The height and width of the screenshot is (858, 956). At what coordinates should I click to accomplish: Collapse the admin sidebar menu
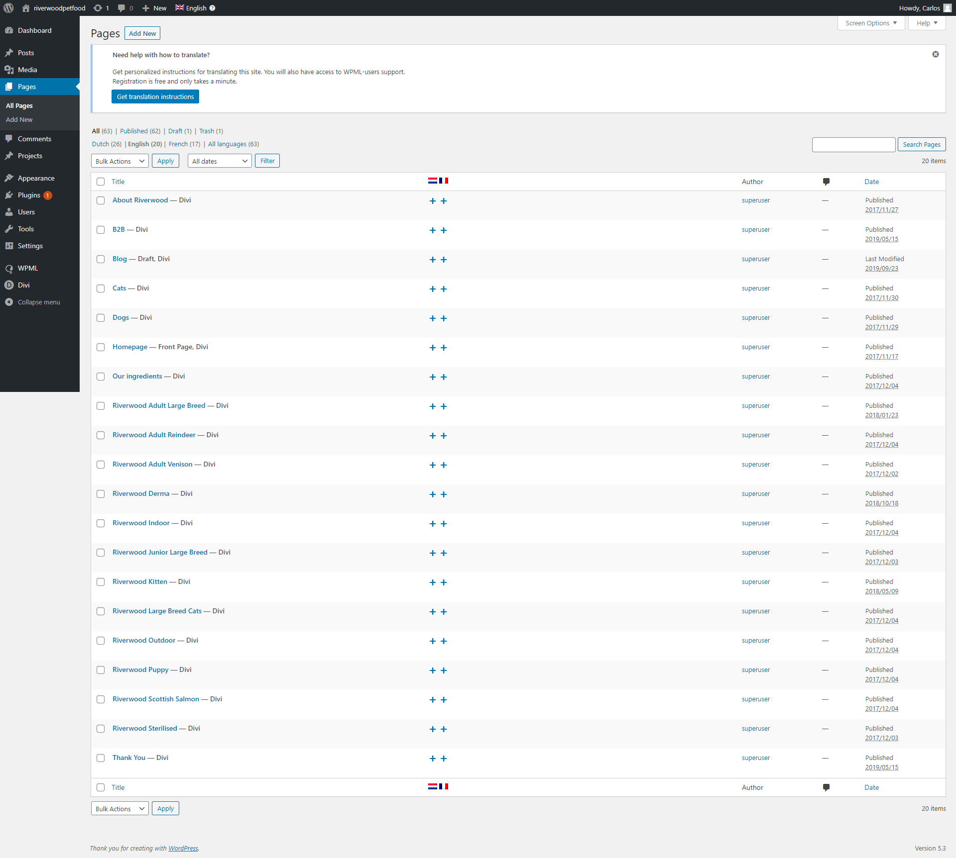[x=38, y=301]
